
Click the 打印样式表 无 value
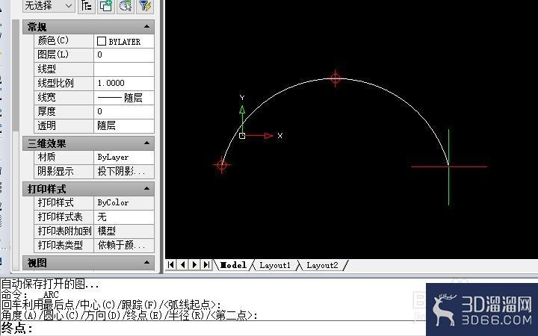tap(124, 217)
